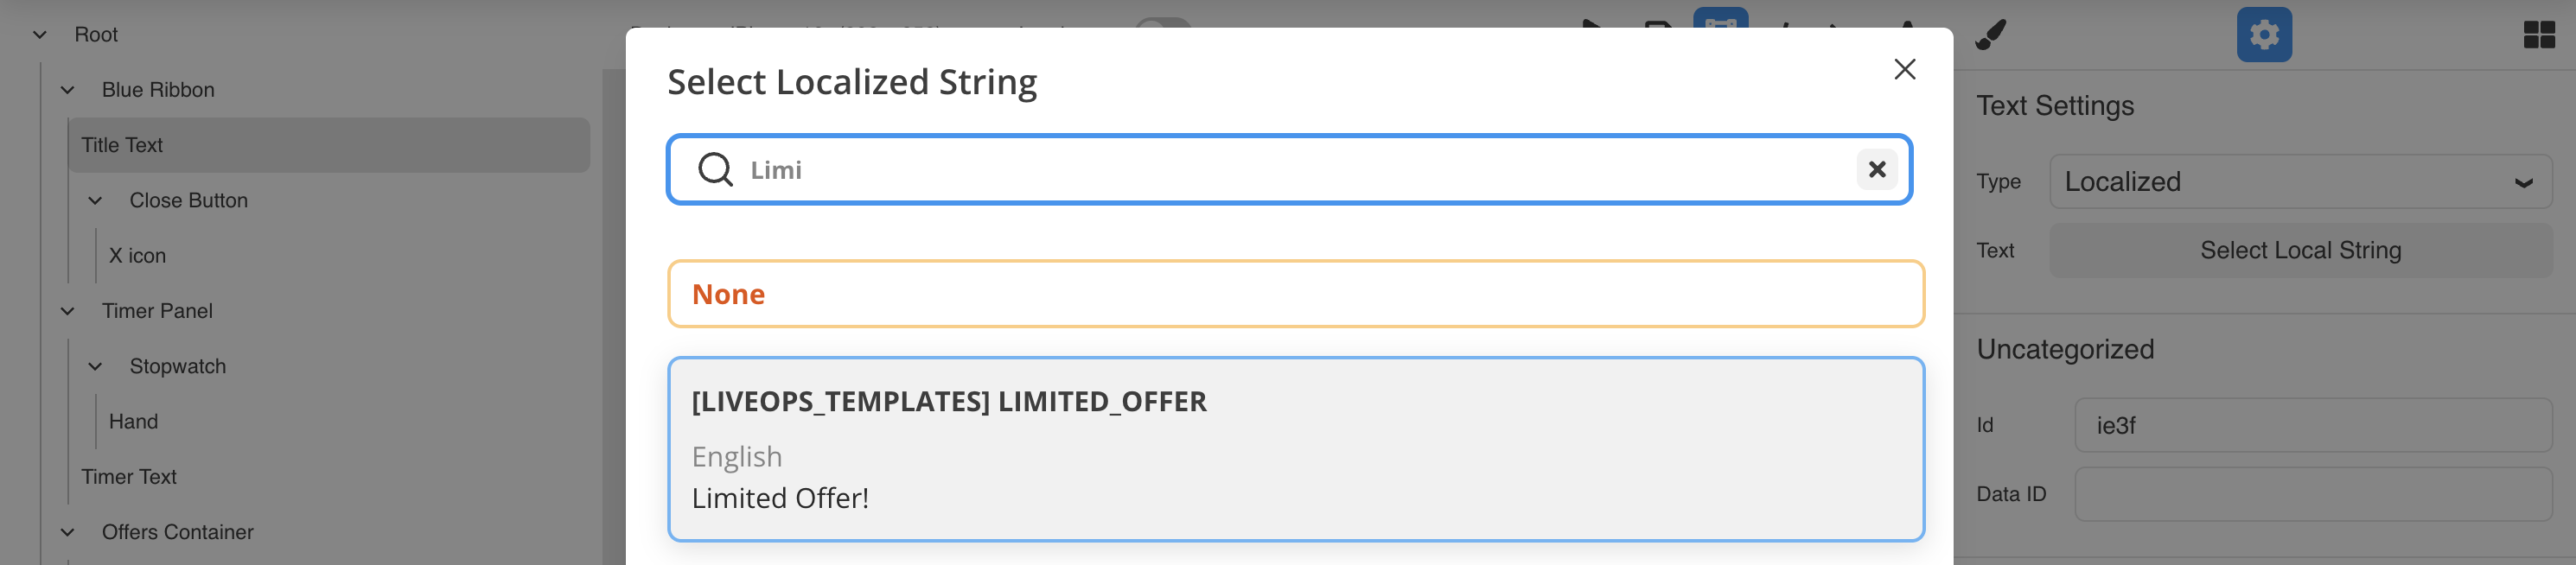The width and height of the screenshot is (2576, 565).
Task: Collapse the Stopwatch node in the tree
Action: point(94,366)
